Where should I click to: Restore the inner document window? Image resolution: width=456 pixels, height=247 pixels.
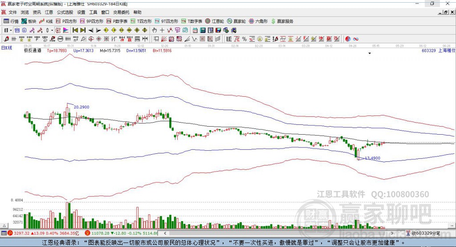pos(446,12)
